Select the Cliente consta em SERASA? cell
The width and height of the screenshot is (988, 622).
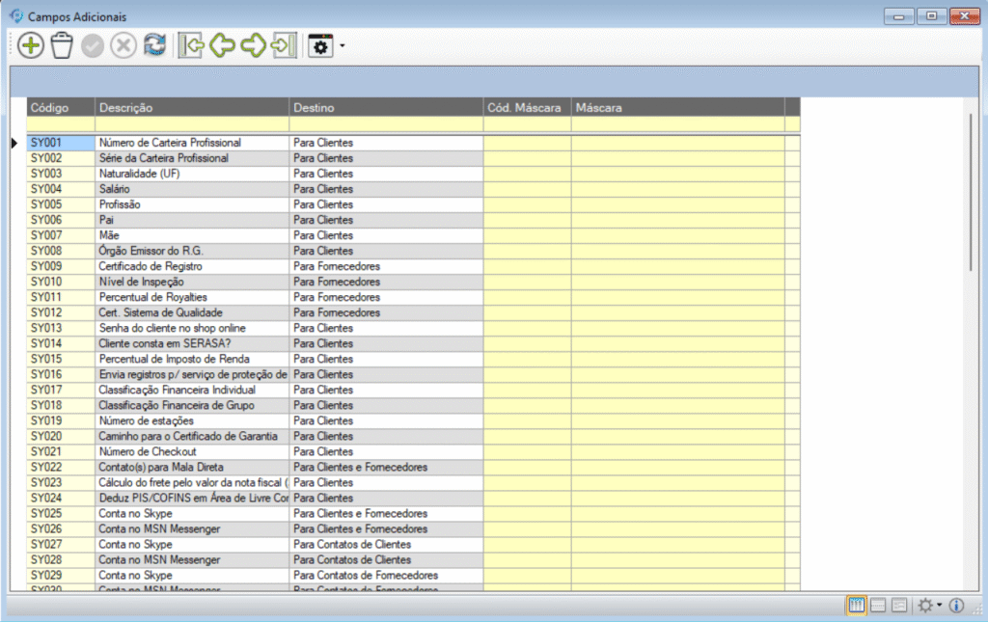point(191,343)
